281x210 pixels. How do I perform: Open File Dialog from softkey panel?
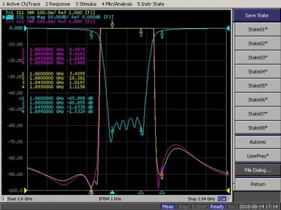pos(258,170)
